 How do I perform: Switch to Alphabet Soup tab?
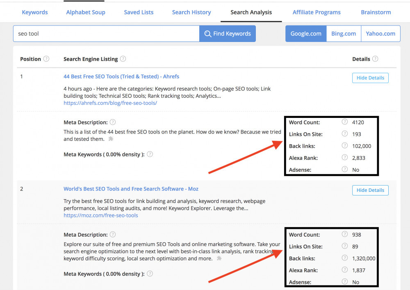86,12
